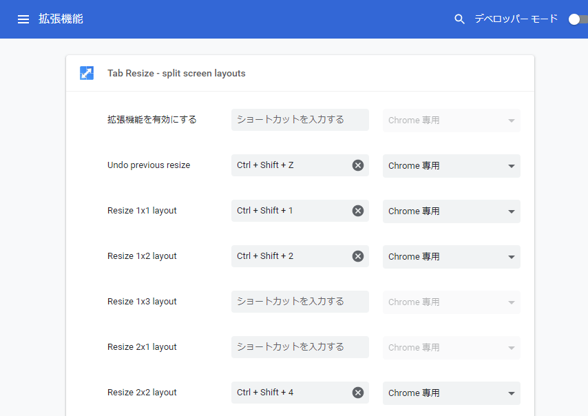This screenshot has height=416, width=588.
Task: Focus shortcut field for Resize 1x3 layout
Action: [x=300, y=302]
